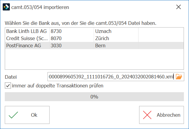189x129 pixels.
Task: Toggle immer auf doppelte Transaktionen prüfen checkbox
Action: click(x=8, y=86)
